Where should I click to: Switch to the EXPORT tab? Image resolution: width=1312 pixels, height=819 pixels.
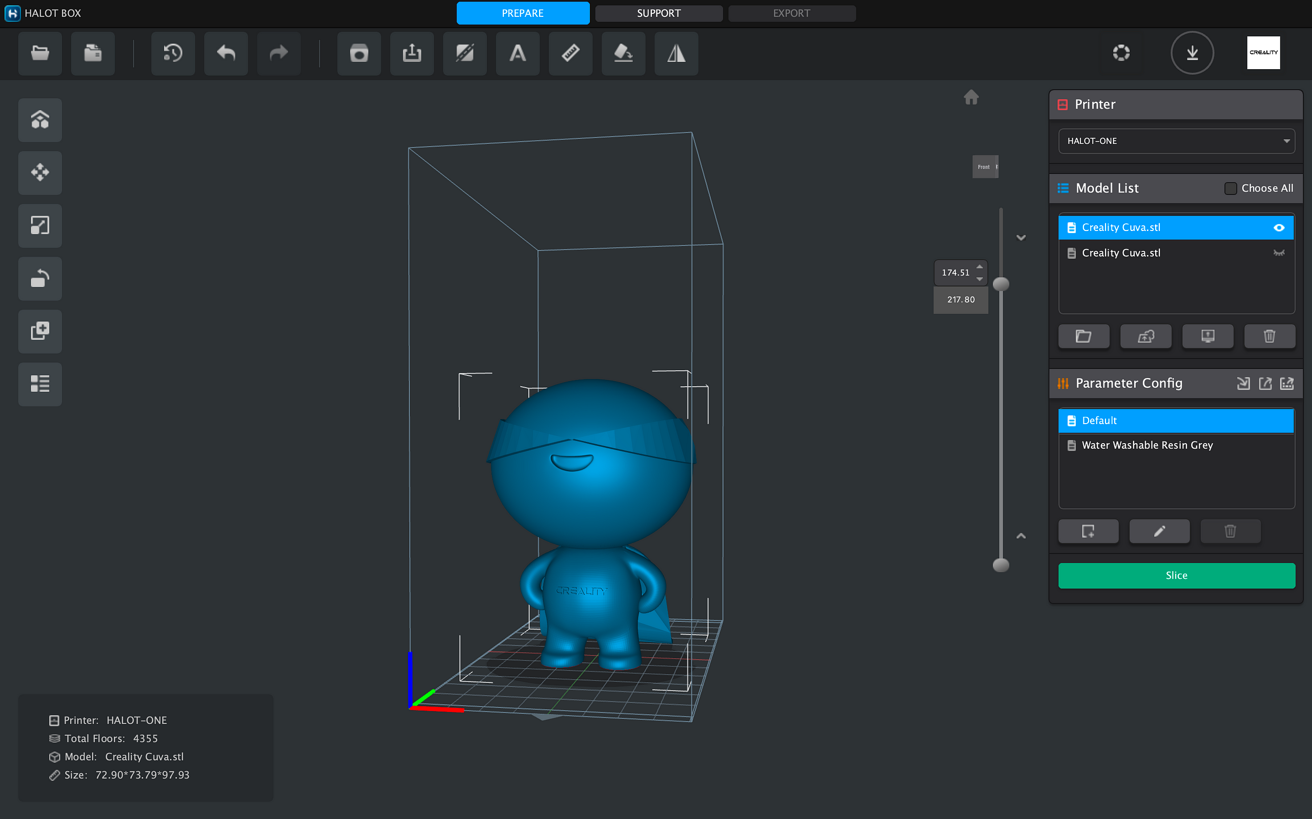(791, 13)
